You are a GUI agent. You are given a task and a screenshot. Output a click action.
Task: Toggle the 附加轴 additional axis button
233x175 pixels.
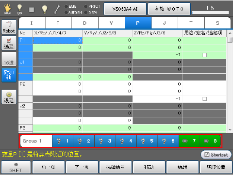point(9,75)
